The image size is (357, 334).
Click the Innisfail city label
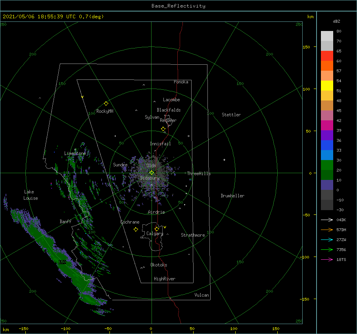160,144
